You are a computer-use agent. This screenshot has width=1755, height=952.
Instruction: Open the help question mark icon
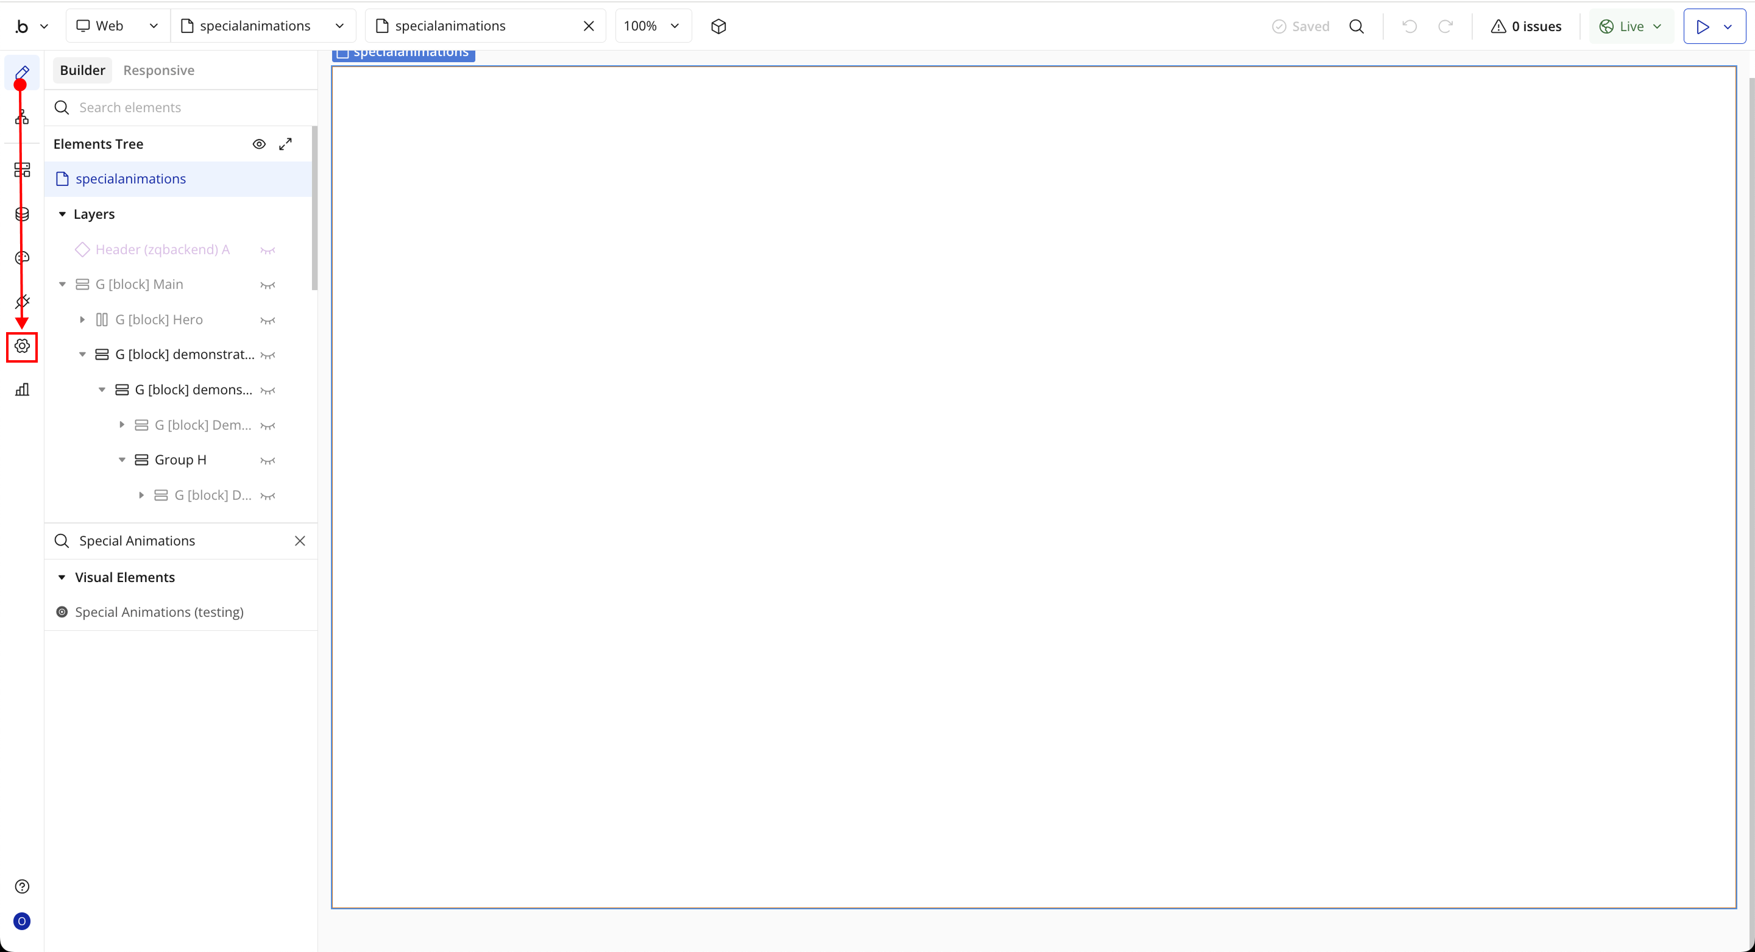pos(22,886)
